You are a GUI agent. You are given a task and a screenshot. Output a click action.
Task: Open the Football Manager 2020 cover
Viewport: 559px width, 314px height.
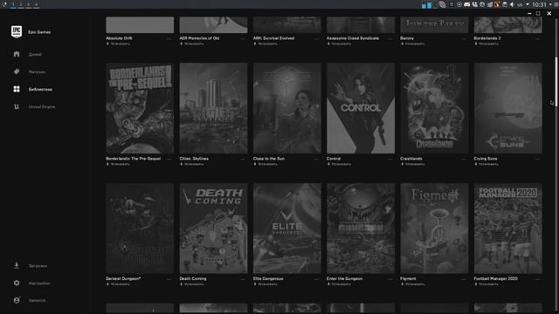pos(508,229)
